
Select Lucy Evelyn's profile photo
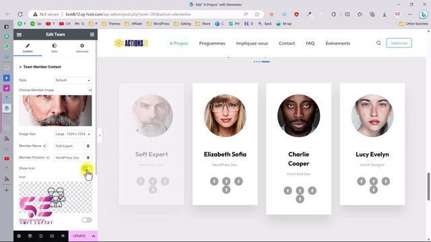coord(372,116)
